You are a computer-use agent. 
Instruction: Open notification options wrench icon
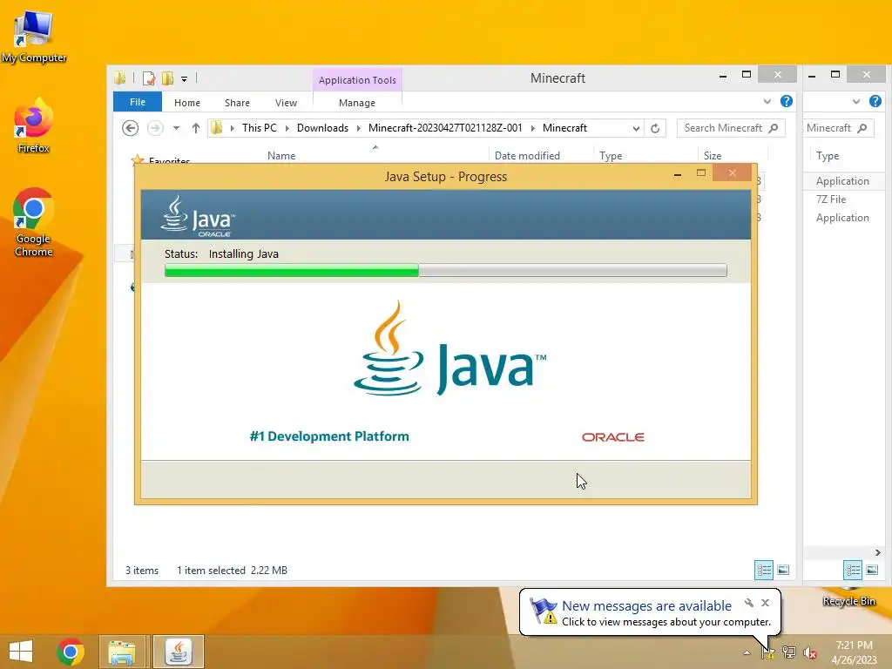pos(749,603)
